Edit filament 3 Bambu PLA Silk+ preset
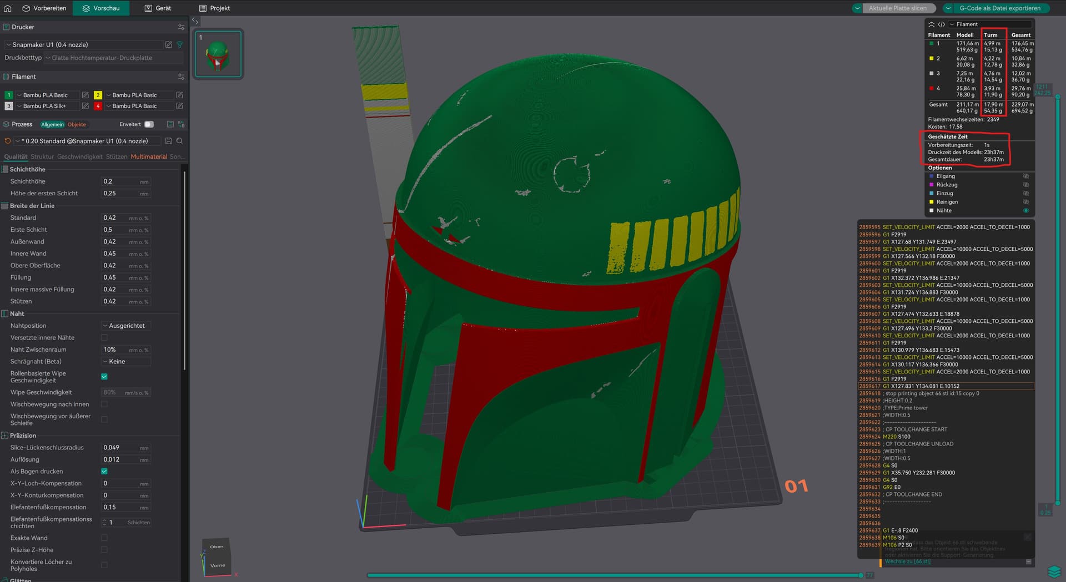This screenshot has width=1066, height=582. coord(85,106)
